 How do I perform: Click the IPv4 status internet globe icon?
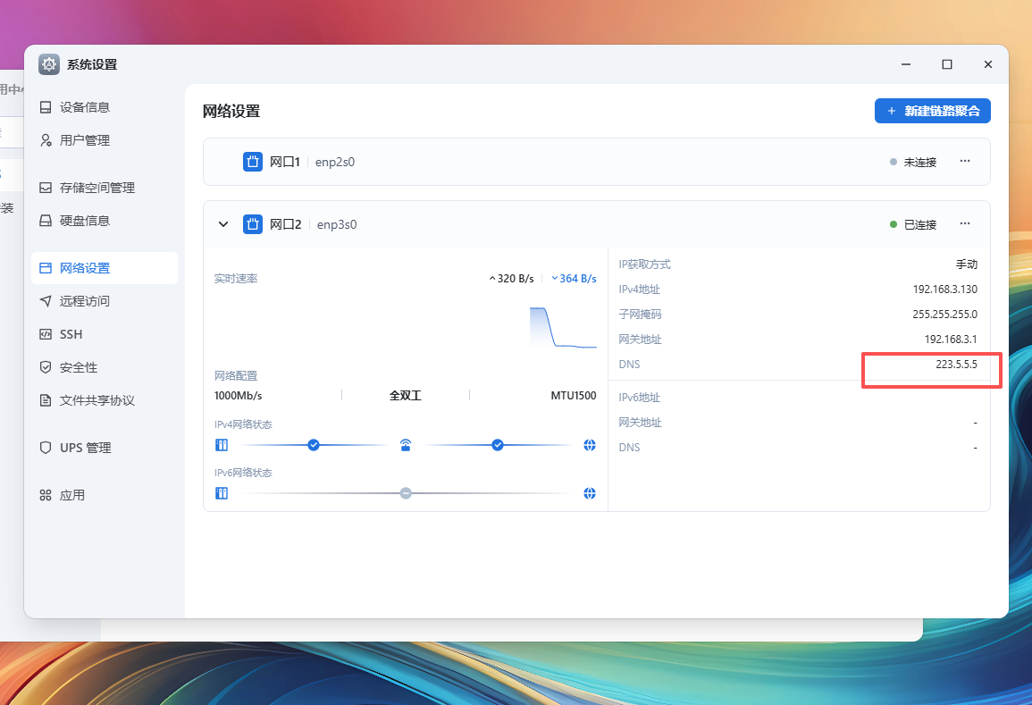pyautogui.click(x=590, y=445)
